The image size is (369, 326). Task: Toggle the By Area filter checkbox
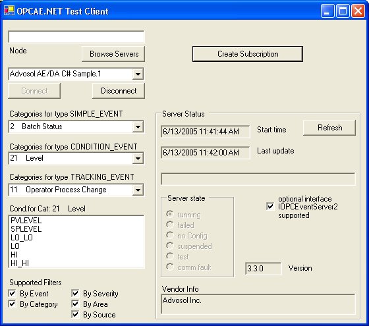click(x=75, y=304)
